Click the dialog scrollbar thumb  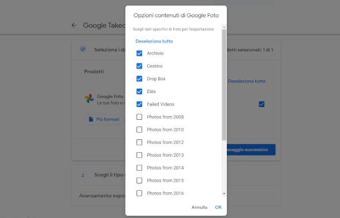coord(224,85)
